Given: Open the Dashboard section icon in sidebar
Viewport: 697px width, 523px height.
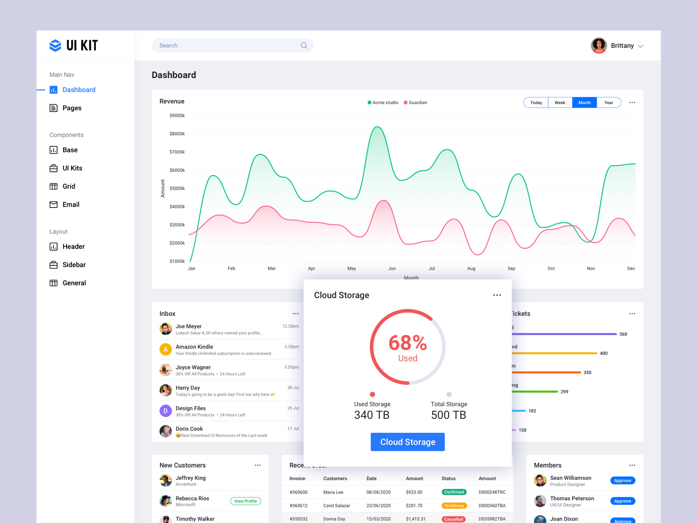Looking at the screenshot, I should point(53,90).
